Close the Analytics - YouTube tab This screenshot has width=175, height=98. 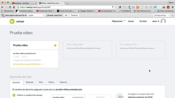[36, 3]
